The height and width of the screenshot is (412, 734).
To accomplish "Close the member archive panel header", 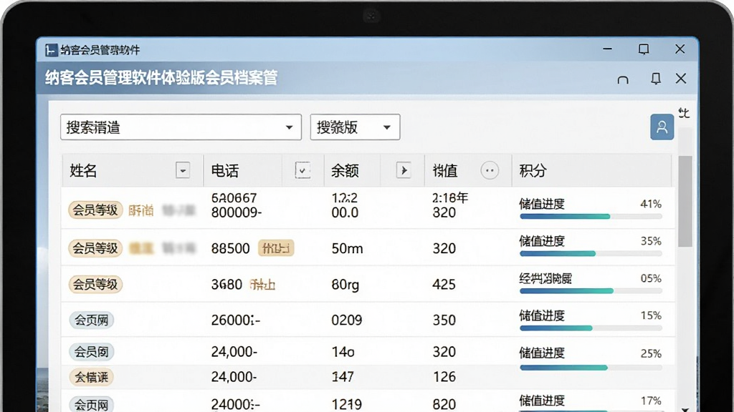I will tap(681, 79).
